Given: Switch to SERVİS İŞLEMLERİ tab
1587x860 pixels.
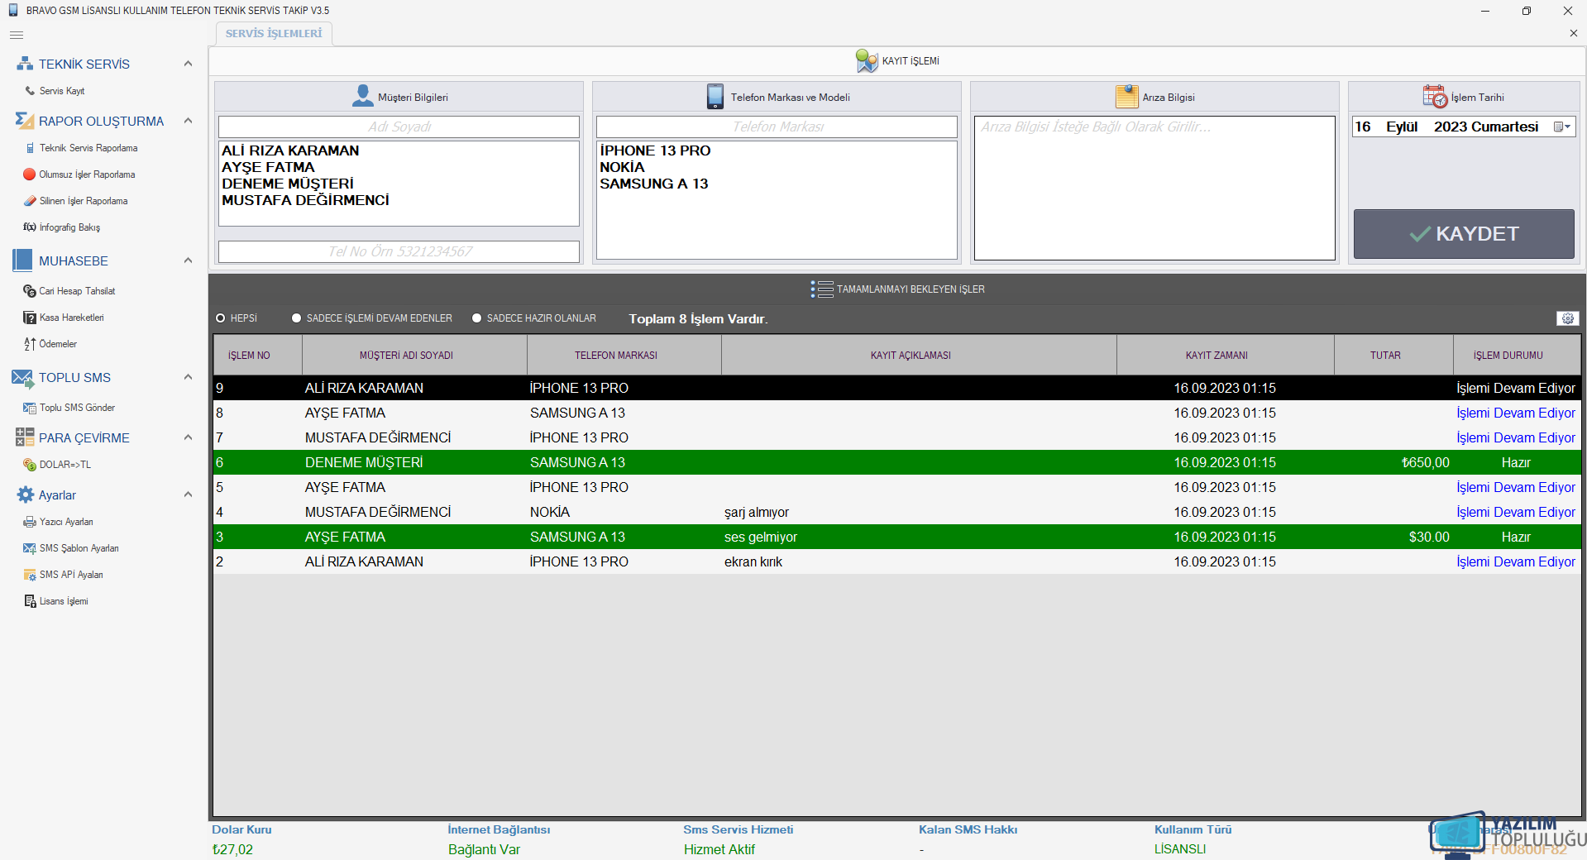Looking at the screenshot, I should (274, 34).
